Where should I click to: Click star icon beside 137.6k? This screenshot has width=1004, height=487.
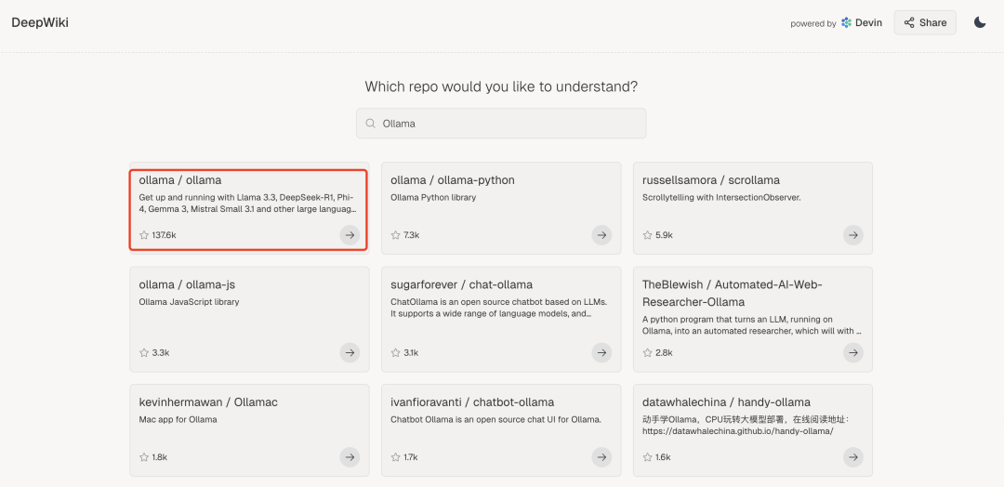pyautogui.click(x=144, y=235)
